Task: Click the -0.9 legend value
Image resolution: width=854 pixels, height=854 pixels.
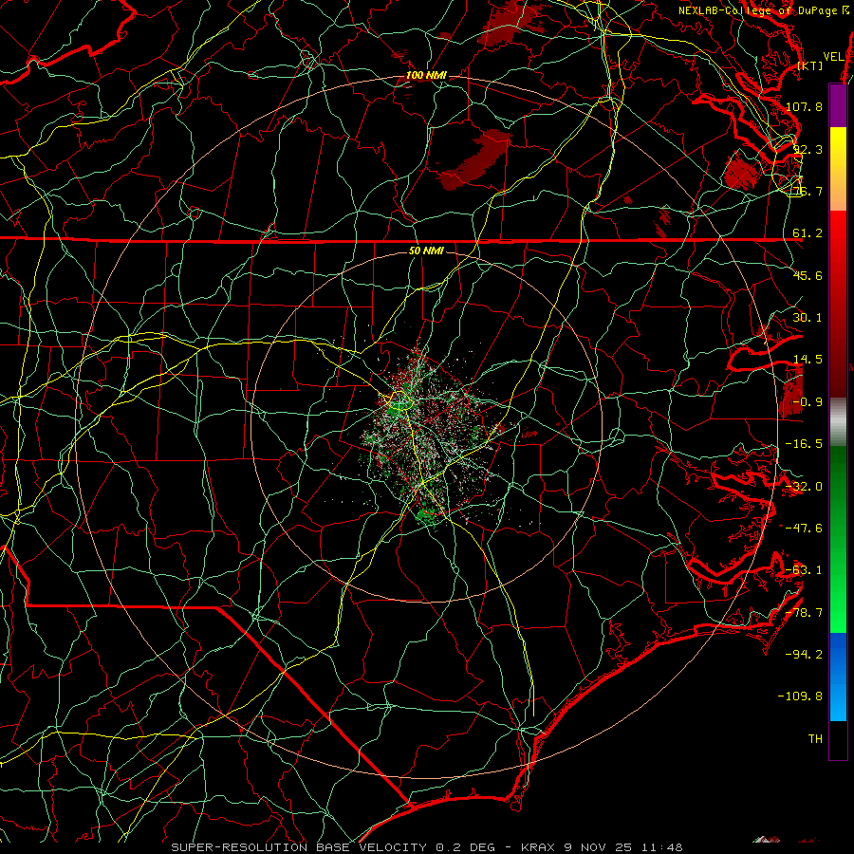Action: click(x=808, y=402)
